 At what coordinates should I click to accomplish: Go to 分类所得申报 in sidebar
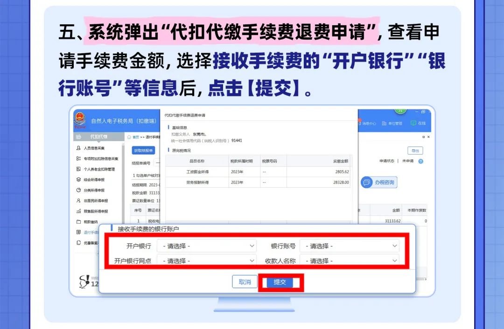point(94,190)
